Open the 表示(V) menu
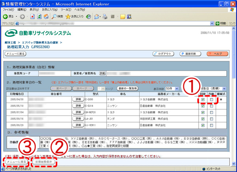The height and width of the screenshot is (172, 237). click(34, 9)
